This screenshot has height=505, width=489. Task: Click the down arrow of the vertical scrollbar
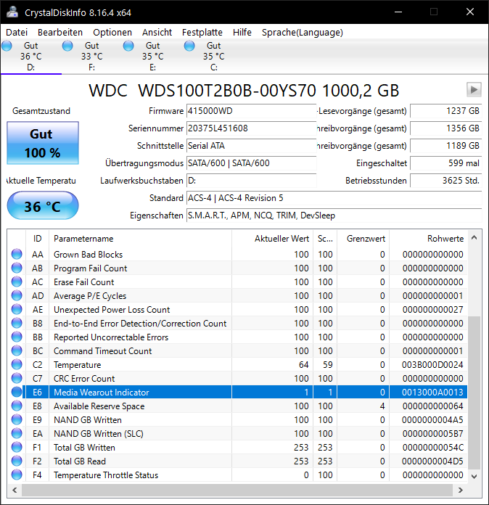click(x=474, y=476)
